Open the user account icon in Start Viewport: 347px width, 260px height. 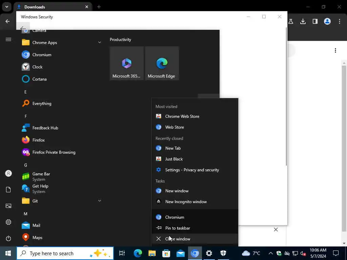(8, 173)
